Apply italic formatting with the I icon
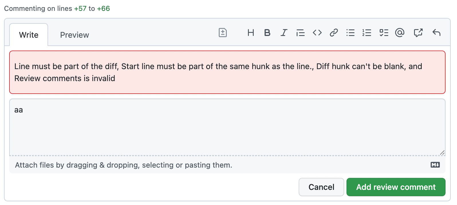Screen dimensions: 457x205 [284, 33]
